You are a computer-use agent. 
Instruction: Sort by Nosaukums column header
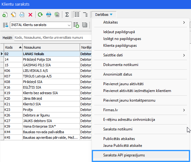point(51,47)
